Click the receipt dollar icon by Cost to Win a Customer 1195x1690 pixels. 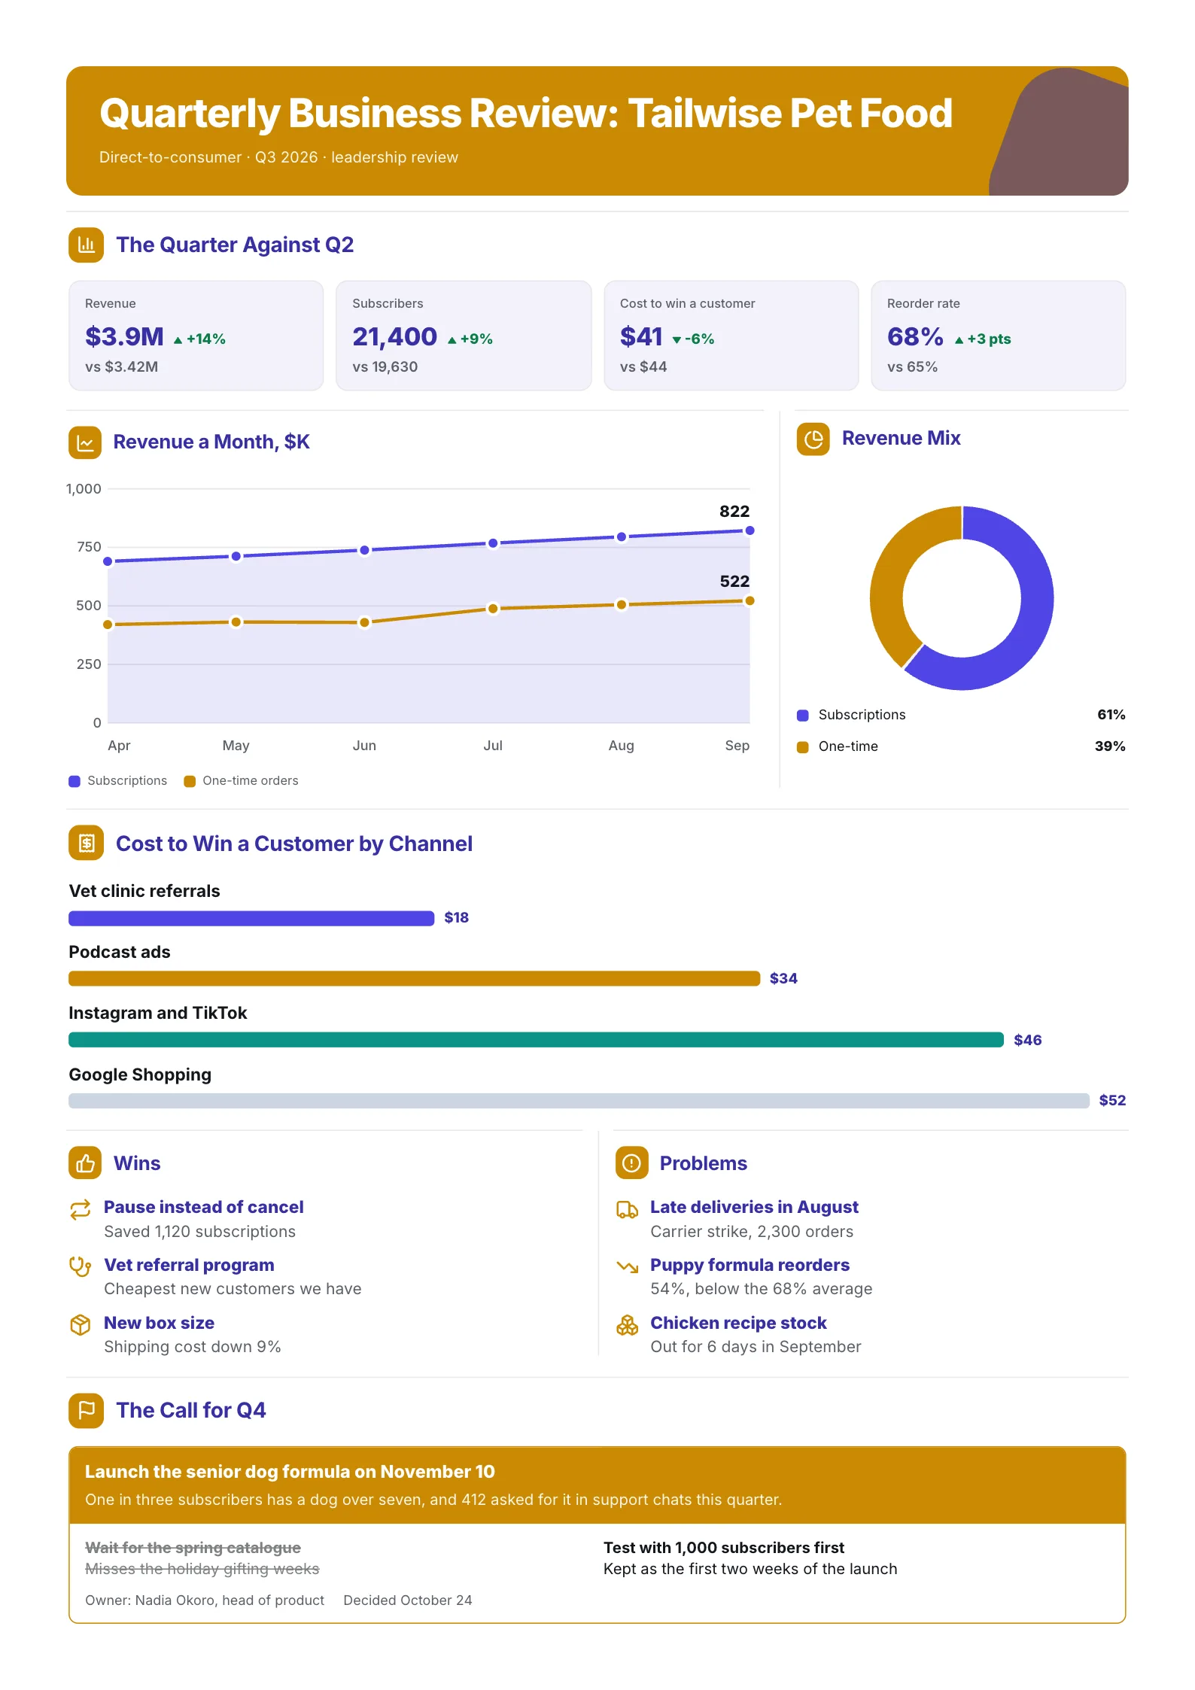tap(86, 843)
